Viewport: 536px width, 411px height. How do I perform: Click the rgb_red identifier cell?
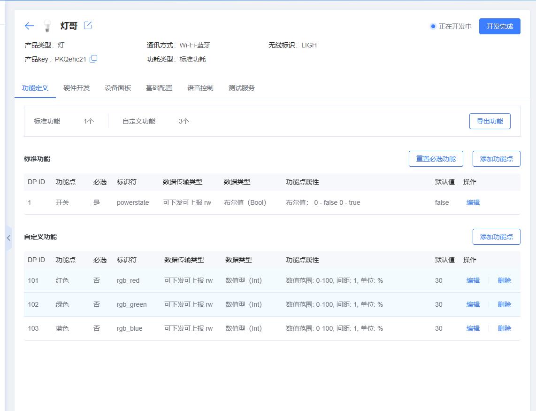[128, 280]
